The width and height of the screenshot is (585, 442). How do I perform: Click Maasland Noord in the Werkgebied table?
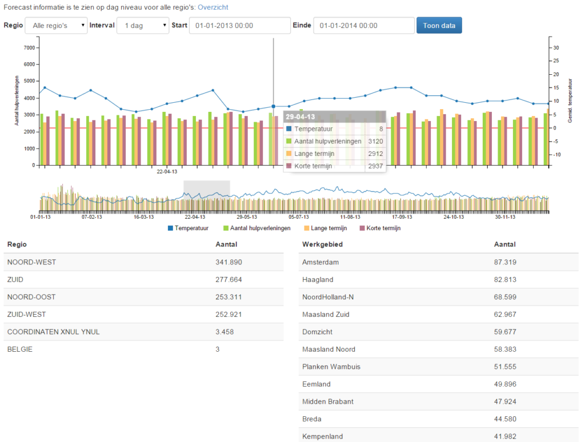pyautogui.click(x=328, y=349)
